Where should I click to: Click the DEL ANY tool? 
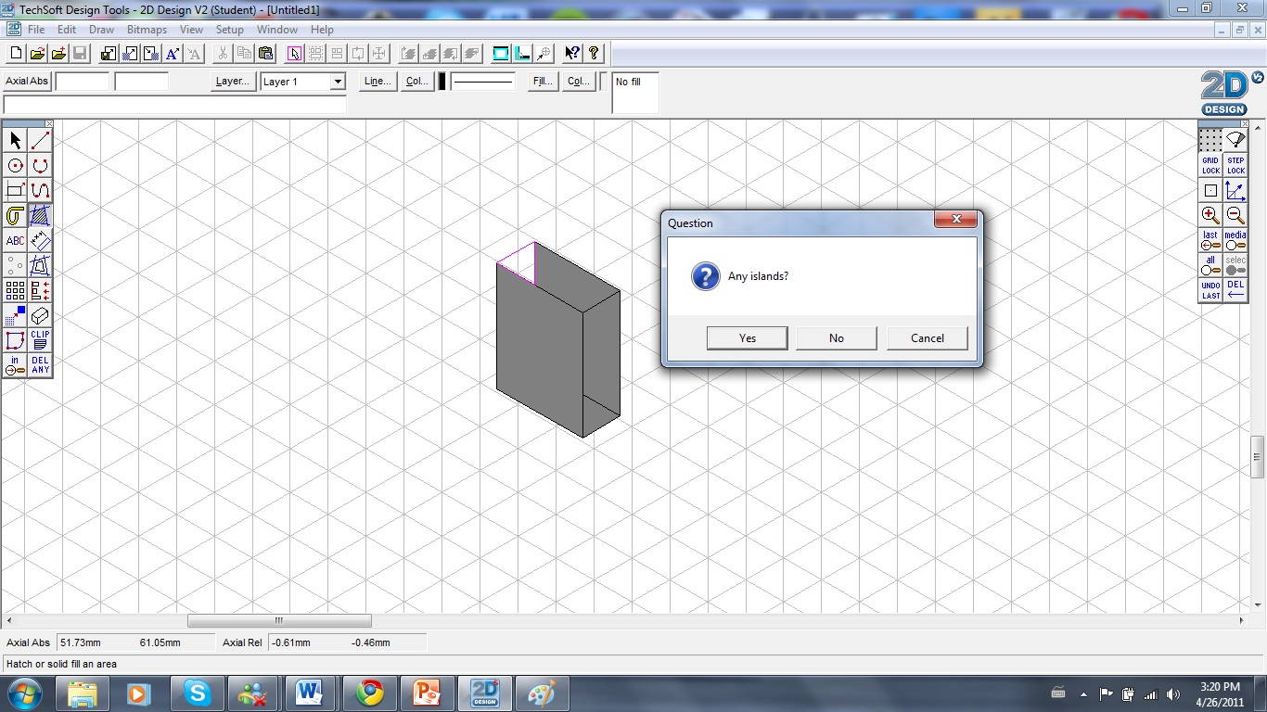point(39,364)
